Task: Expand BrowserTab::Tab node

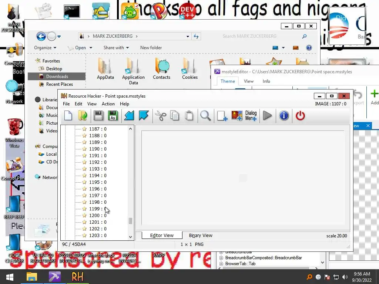Action: (x=221, y=264)
